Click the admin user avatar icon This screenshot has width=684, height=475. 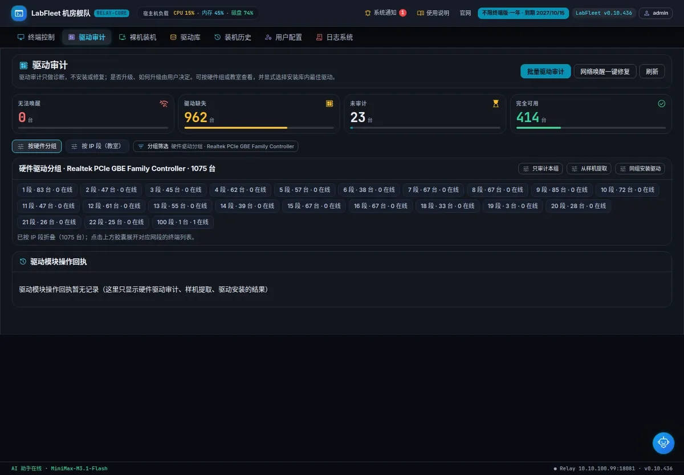click(x=646, y=13)
